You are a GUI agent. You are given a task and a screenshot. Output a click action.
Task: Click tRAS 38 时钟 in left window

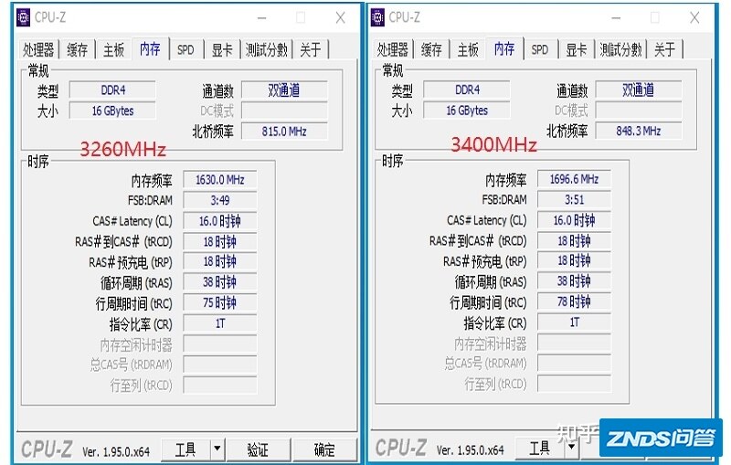(219, 282)
